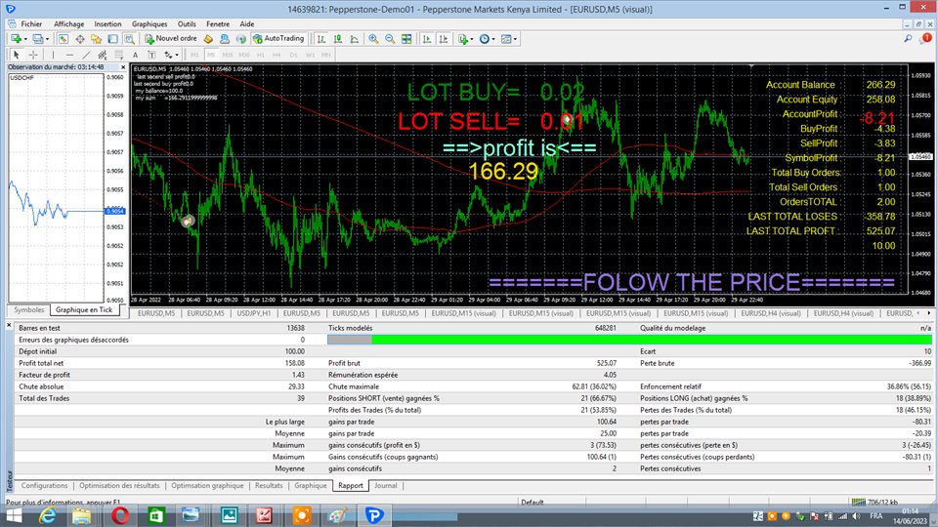Open the periodicity clock dropdown
Image resolution: width=938 pixels, height=527 pixels.
pos(487,39)
